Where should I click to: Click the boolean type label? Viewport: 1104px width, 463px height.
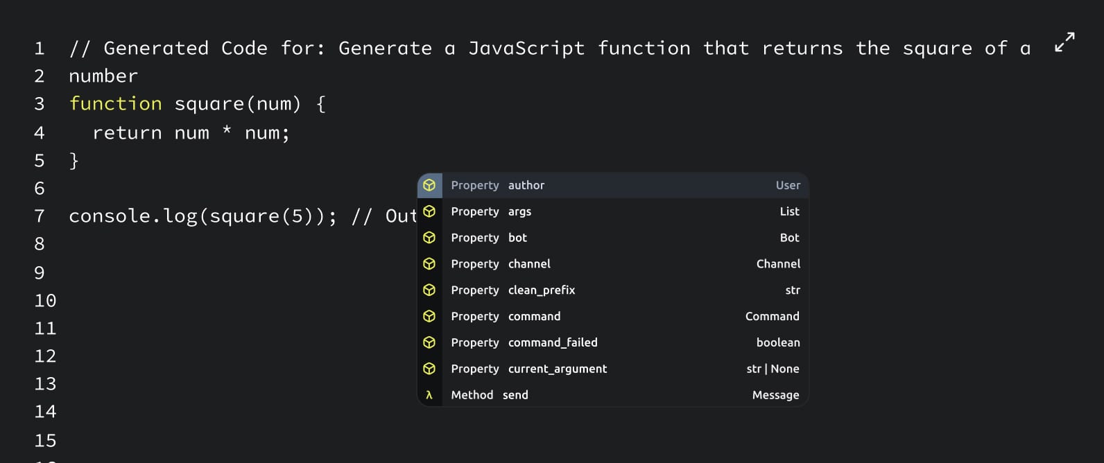778,343
